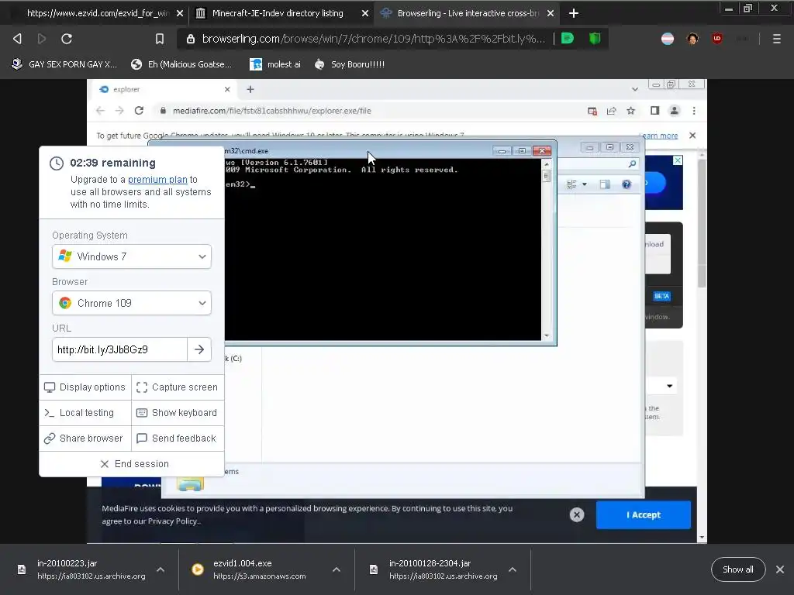
Task: Expand inner Chrome tab search chevron
Action: click(634, 89)
